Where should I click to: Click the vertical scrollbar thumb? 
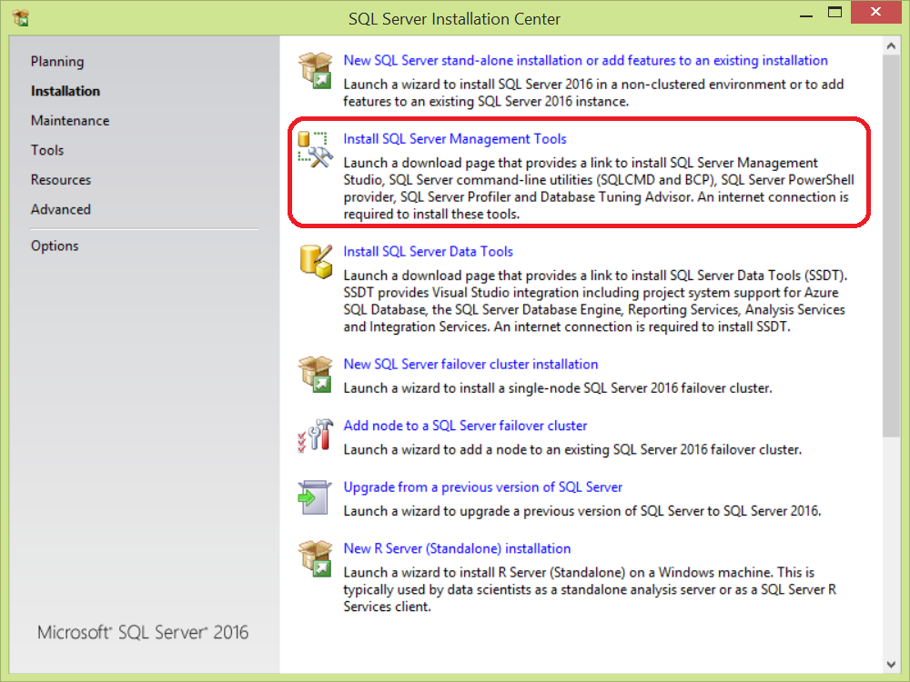coord(891,246)
